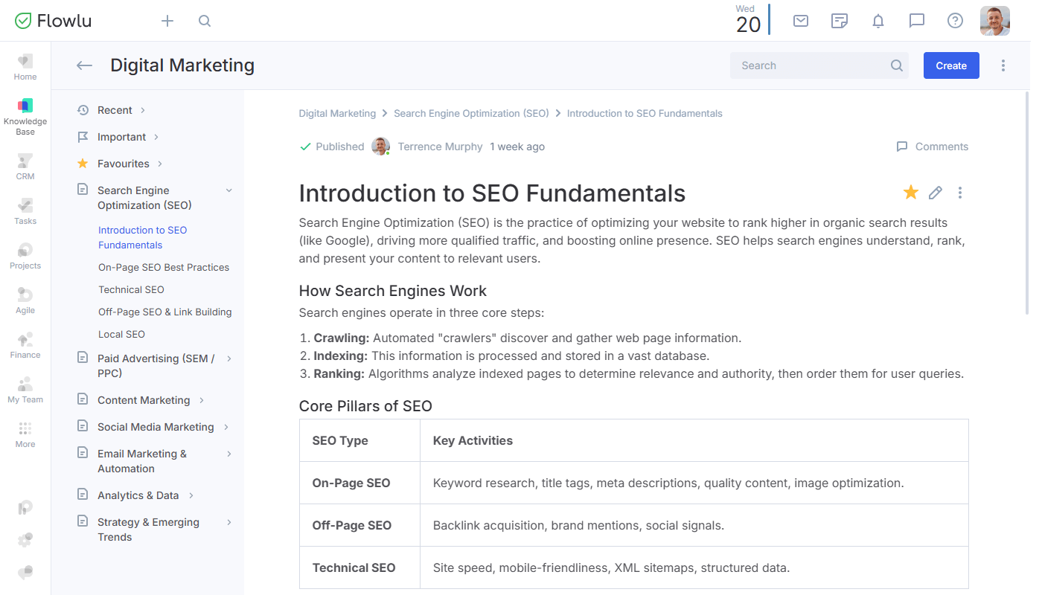Toggle the favourite star on this article
The image size is (1042, 595).
910,193
